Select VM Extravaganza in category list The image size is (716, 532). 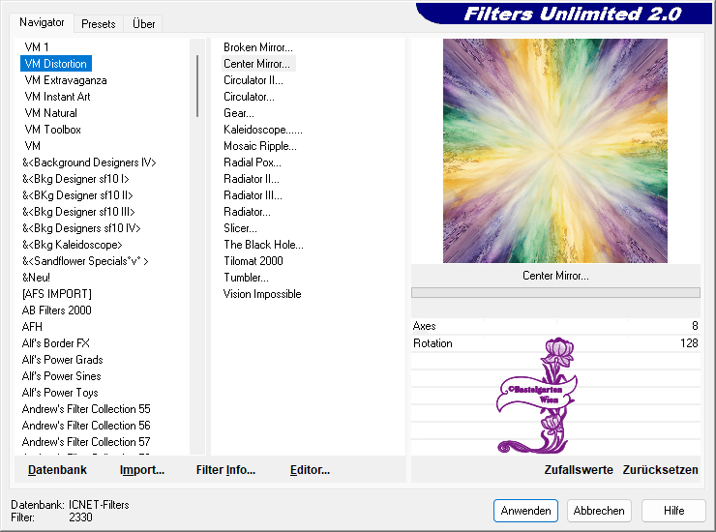[x=66, y=80]
